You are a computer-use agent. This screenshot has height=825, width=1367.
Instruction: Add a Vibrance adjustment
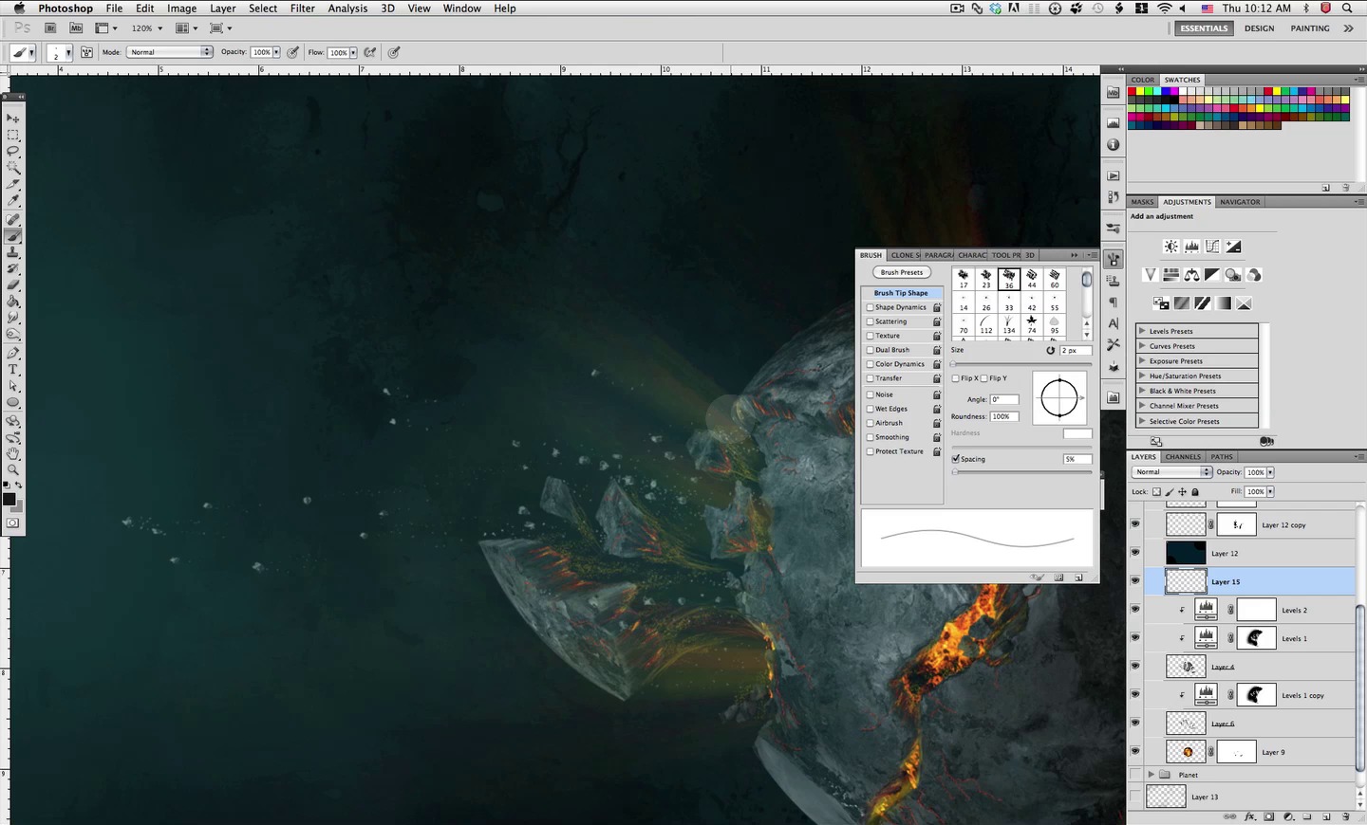point(1150,275)
